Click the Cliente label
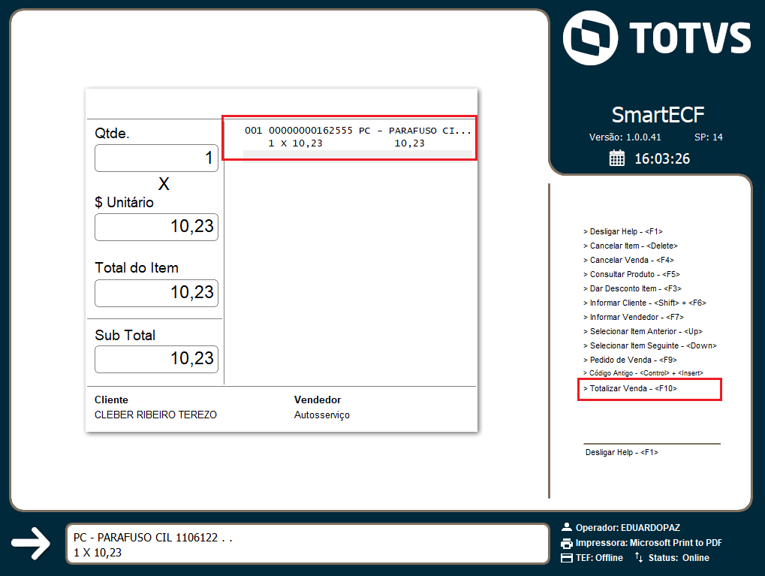 111,400
